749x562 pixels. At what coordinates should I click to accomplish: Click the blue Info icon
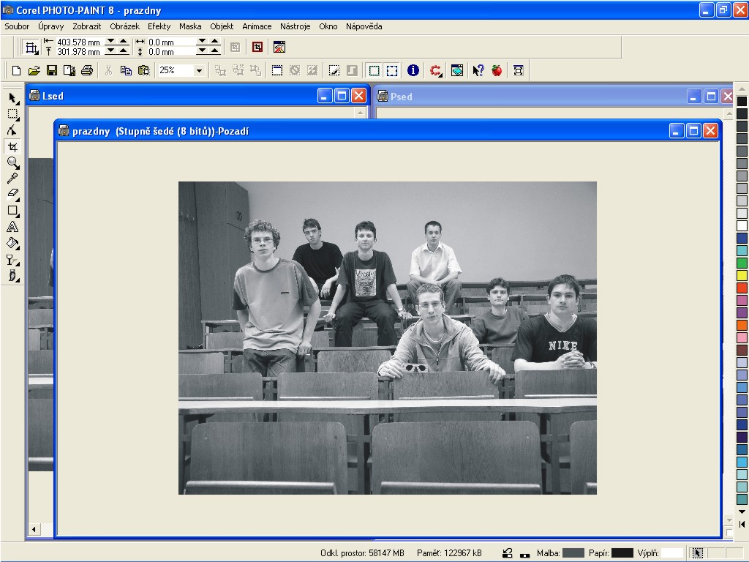[413, 71]
